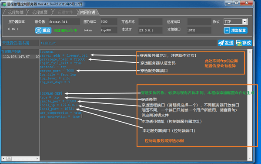Image resolution: width=261 pixels, height=164 pixels.
Task: Click the server_addr = freenat.bid line
Action: pos(64,55)
